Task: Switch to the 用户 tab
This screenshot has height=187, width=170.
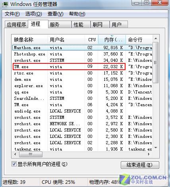Action: 119,25
